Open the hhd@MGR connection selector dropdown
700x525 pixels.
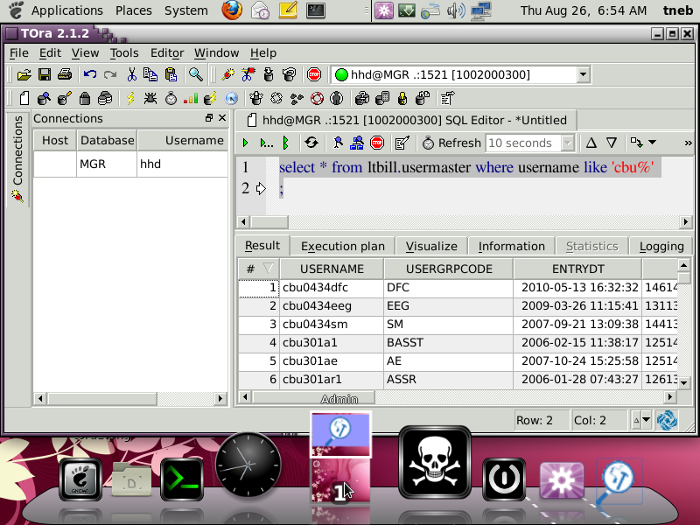point(582,74)
